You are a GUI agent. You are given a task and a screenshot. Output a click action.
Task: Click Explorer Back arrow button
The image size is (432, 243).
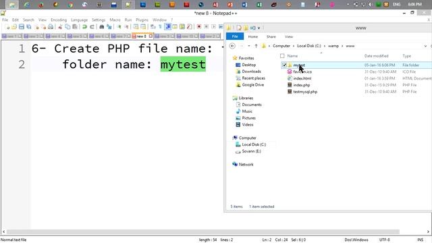click(232, 46)
